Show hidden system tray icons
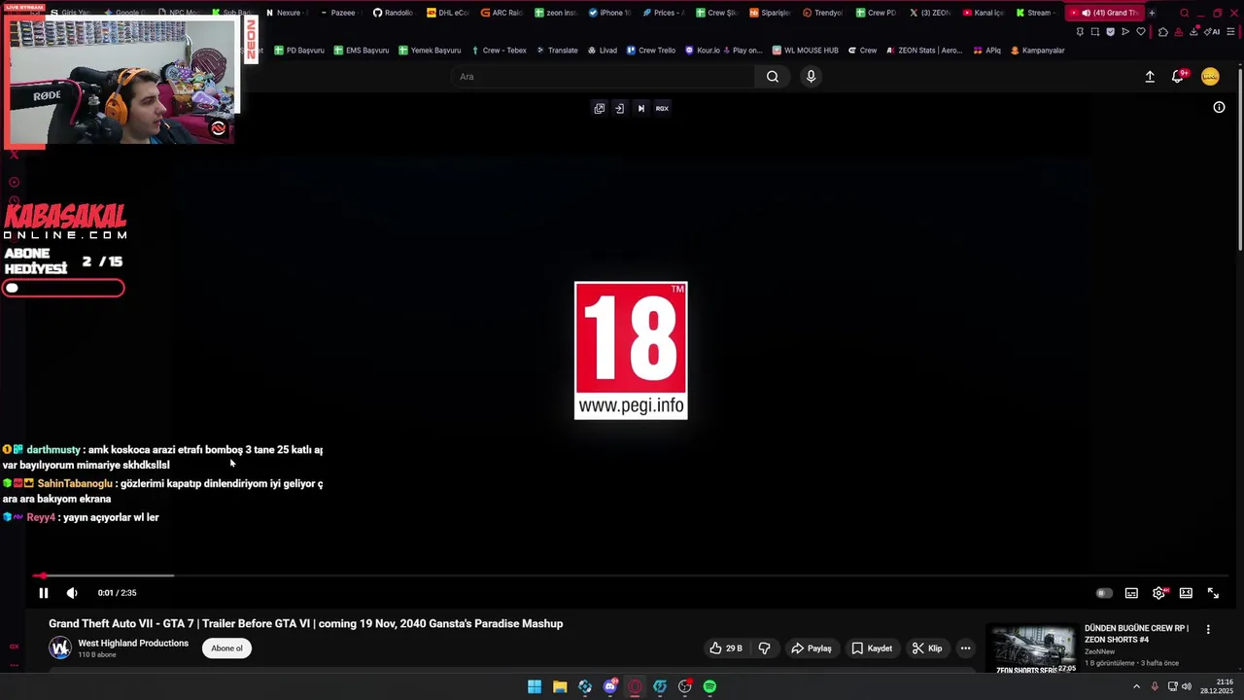The height and width of the screenshot is (700, 1244). tap(1136, 686)
